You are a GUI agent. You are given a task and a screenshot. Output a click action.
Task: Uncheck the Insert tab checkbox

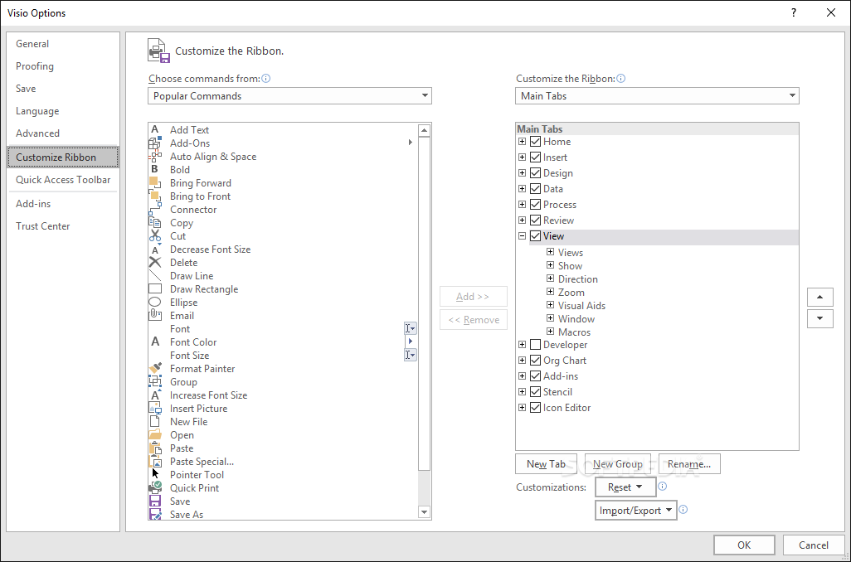pyautogui.click(x=535, y=157)
